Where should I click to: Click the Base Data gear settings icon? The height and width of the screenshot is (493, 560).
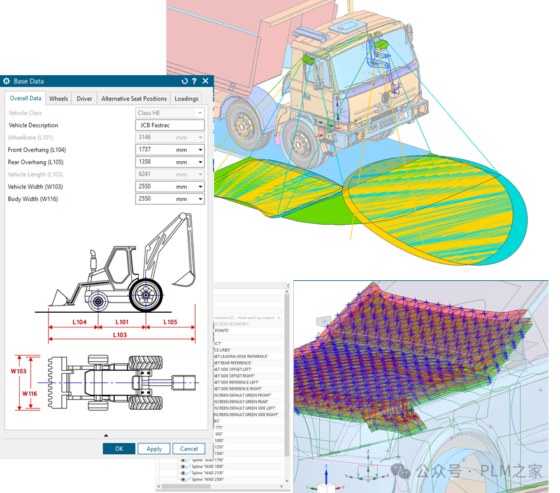coord(6,81)
